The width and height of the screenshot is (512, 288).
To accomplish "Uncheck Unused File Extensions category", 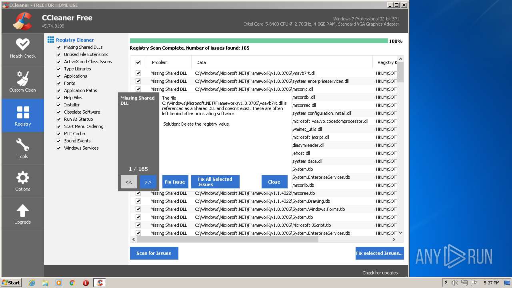I will (59, 54).
